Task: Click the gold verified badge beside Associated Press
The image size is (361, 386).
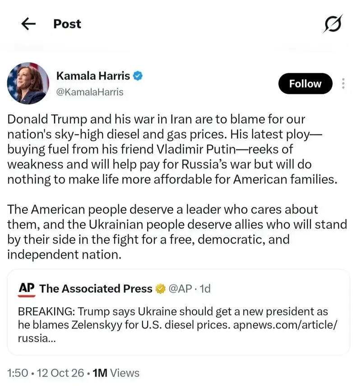Action: (161, 288)
